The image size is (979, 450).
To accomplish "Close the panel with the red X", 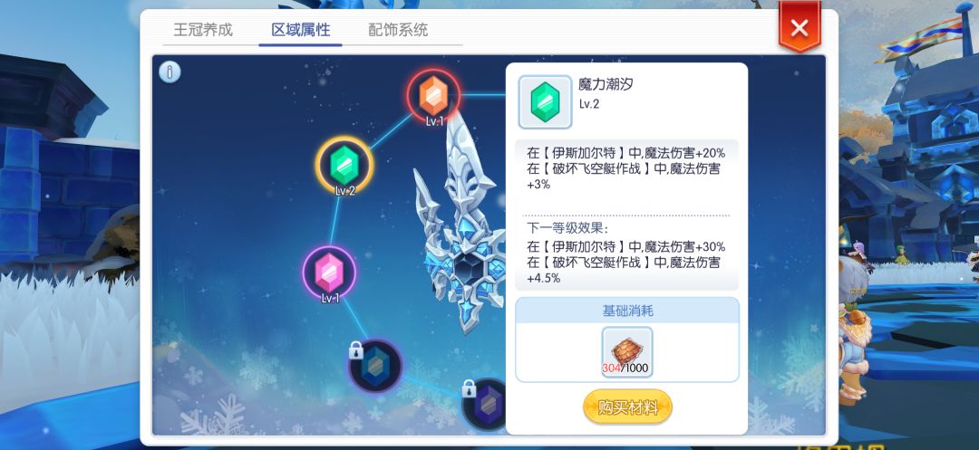I will 800,27.
